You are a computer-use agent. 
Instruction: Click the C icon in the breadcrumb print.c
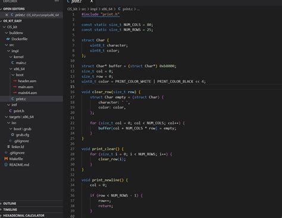119,9
